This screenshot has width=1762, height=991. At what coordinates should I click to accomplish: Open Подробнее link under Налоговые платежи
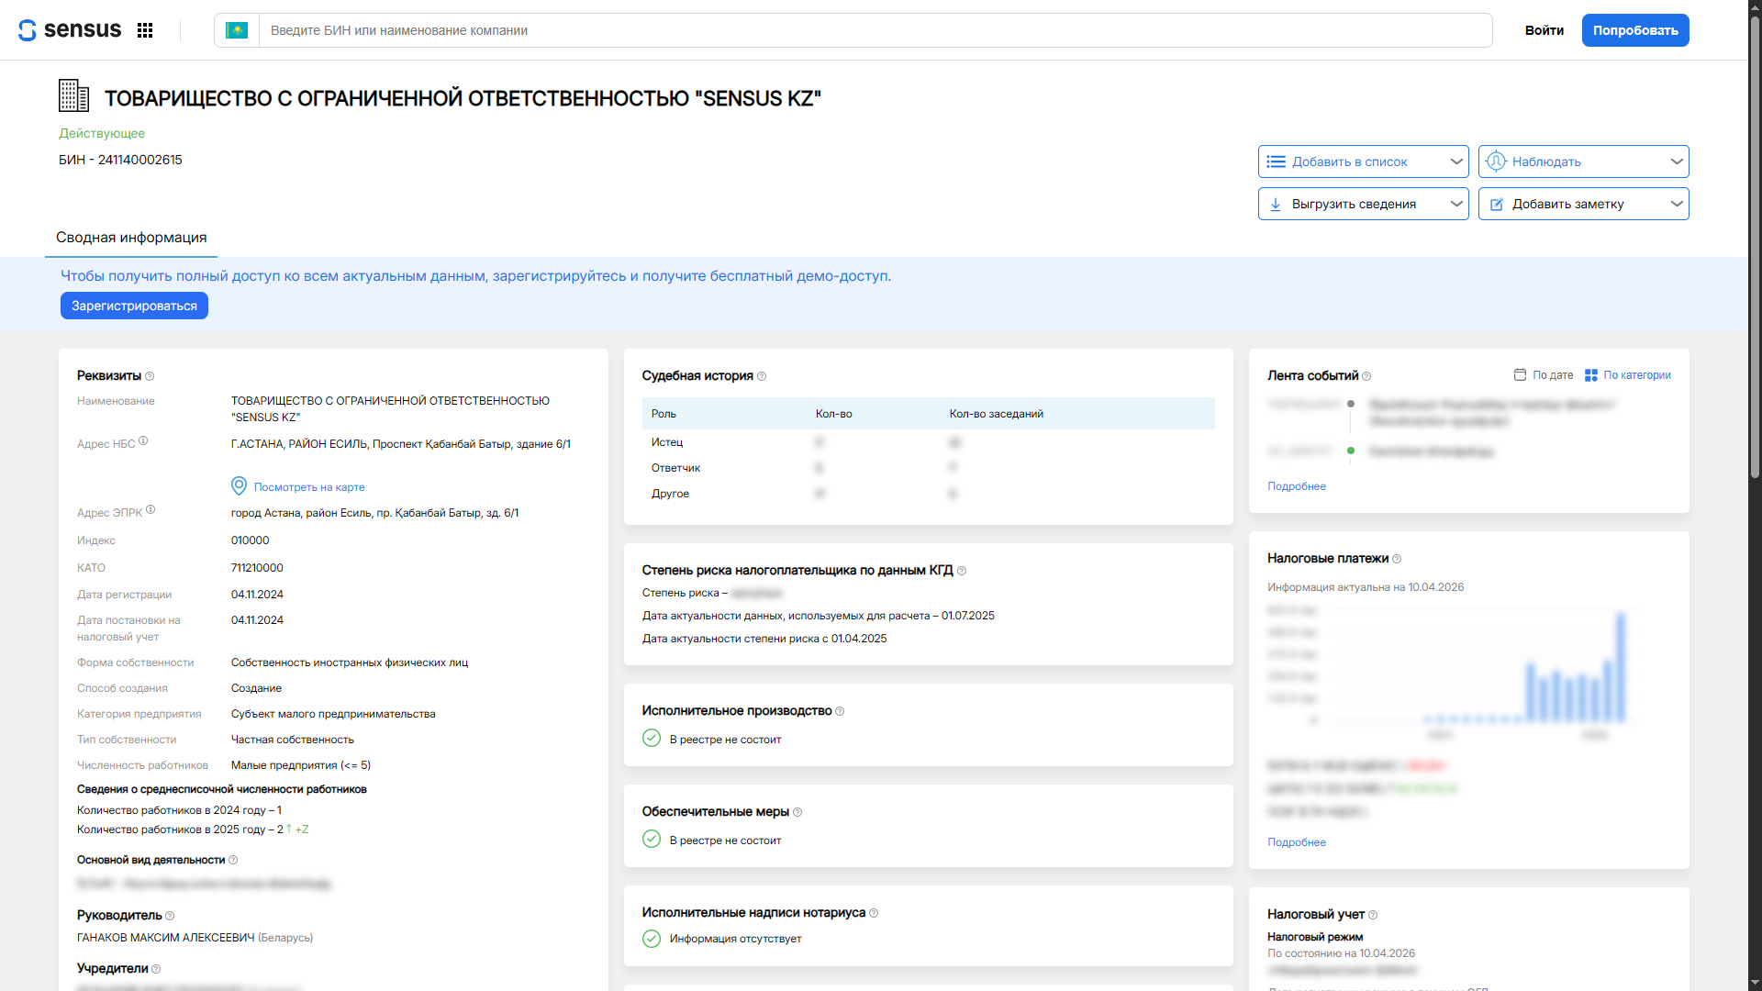coord(1296,841)
